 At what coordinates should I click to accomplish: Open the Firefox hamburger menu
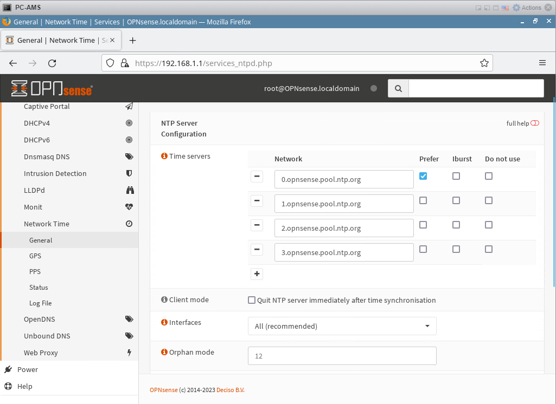click(542, 63)
